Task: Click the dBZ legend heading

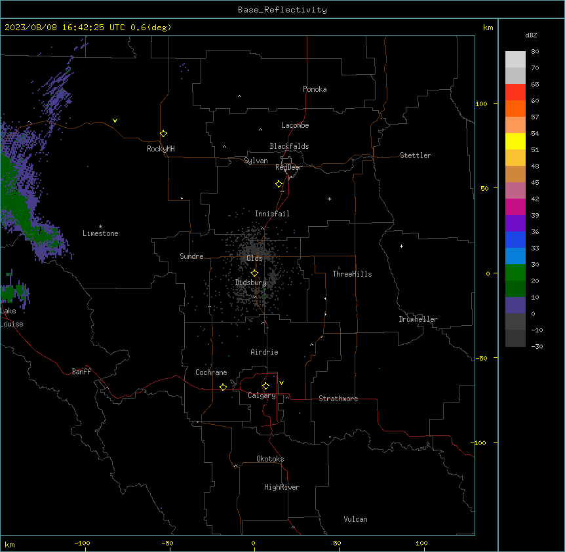Action: [531, 35]
